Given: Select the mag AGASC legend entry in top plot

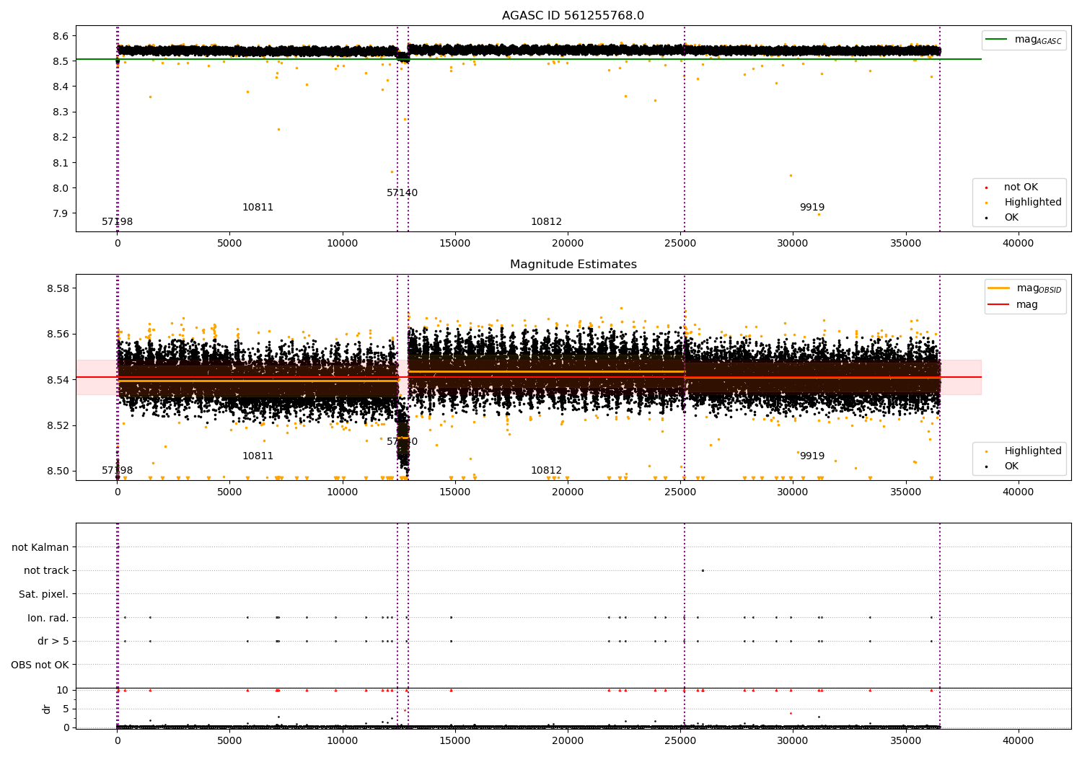Looking at the screenshot, I should 1024,40.
